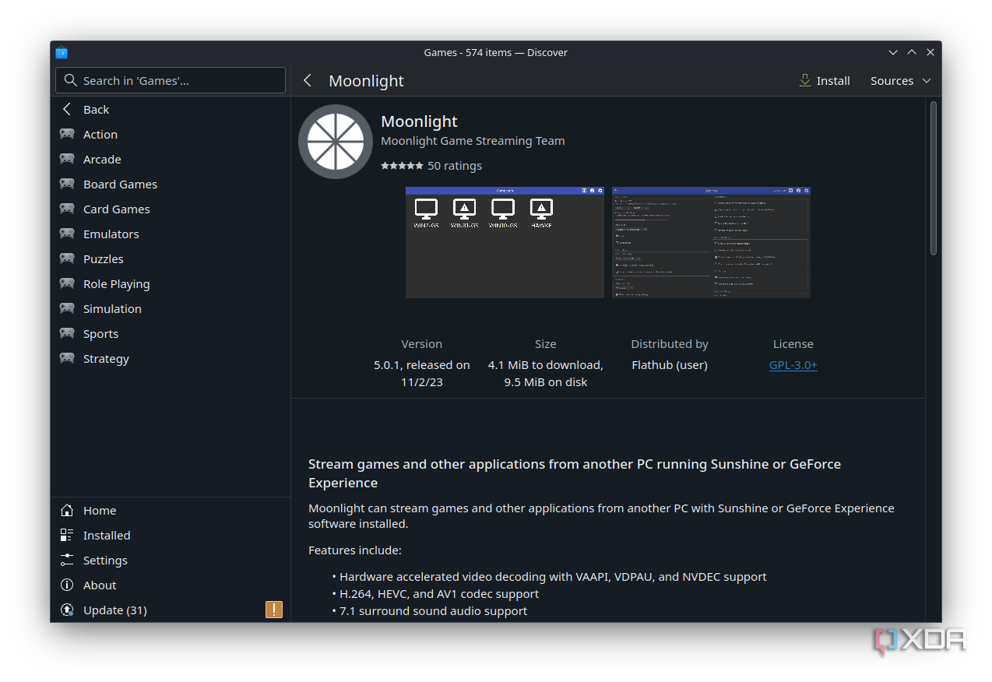Go Back in the sidebar
992x682 pixels.
pyautogui.click(x=171, y=109)
